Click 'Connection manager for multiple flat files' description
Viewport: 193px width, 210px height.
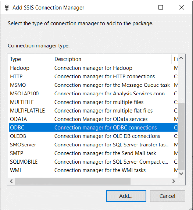coord(104,111)
